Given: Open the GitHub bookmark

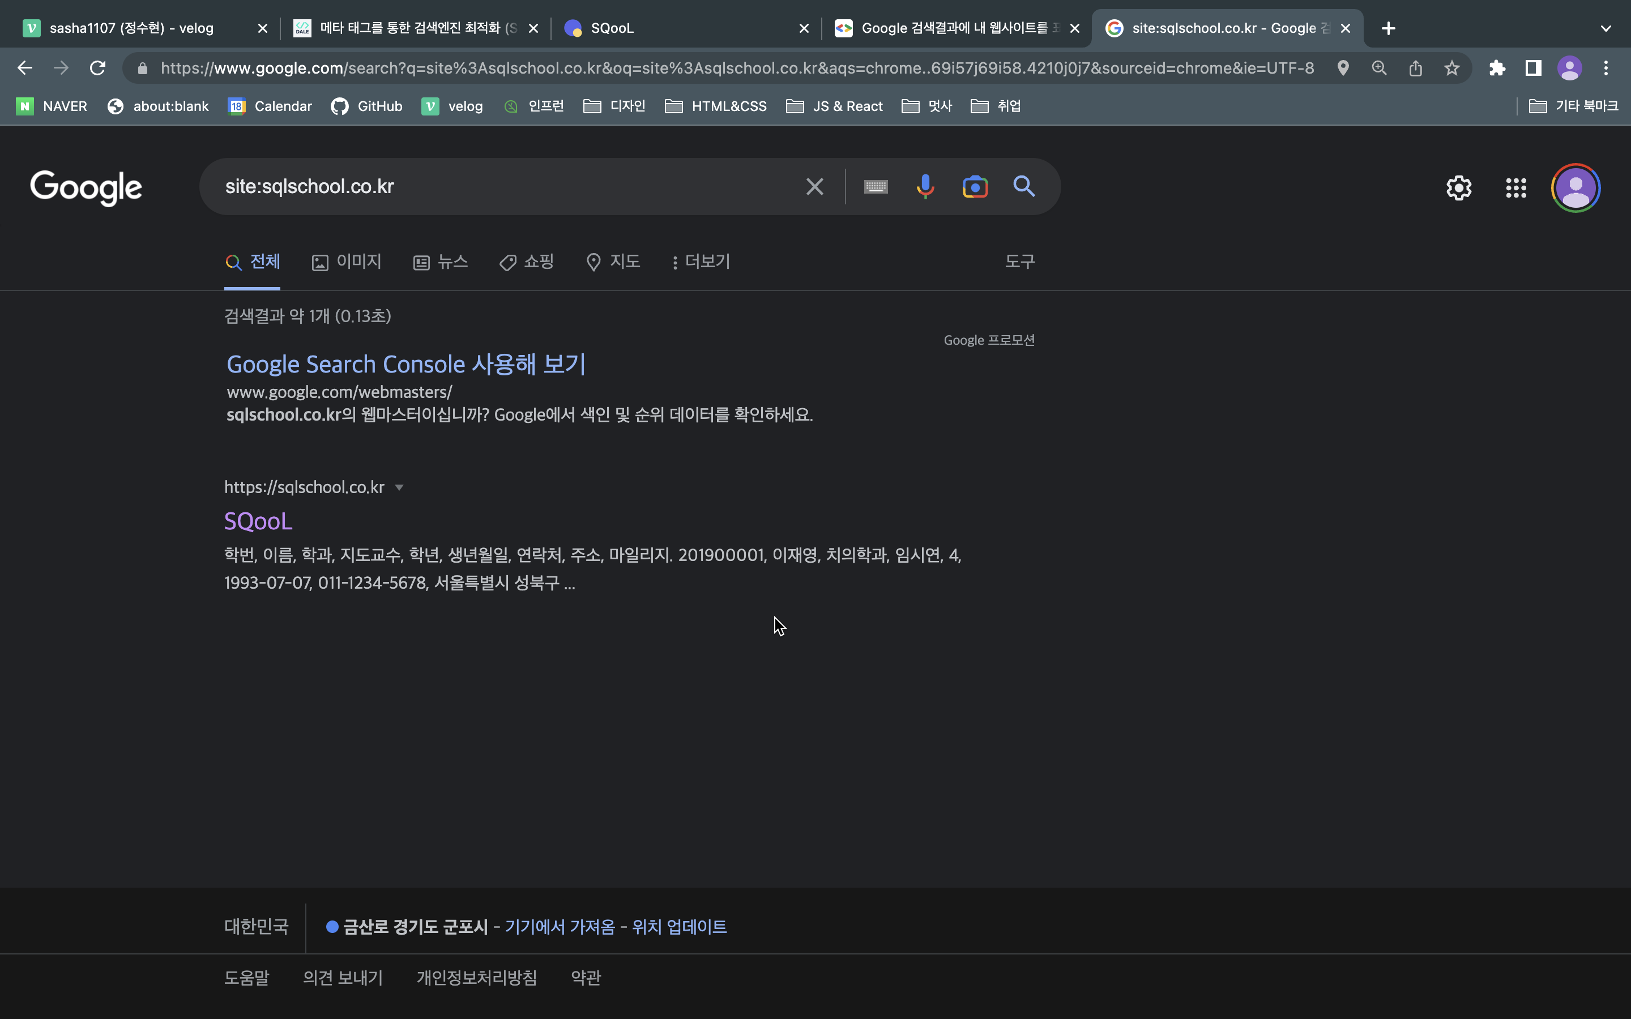Looking at the screenshot, I should coord(366,106).
